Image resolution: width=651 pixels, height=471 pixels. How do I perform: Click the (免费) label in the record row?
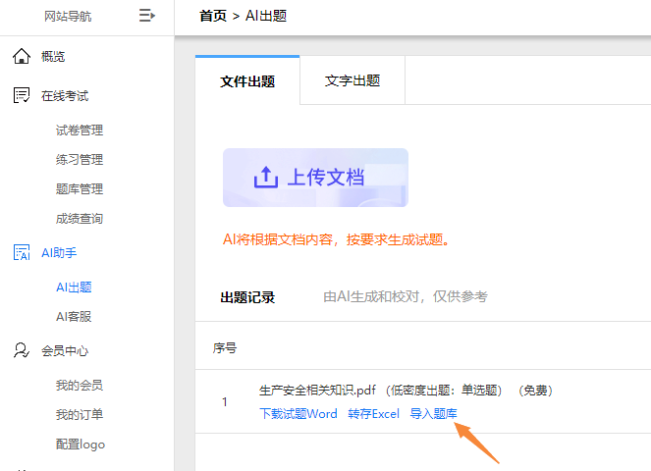[535, 391]
